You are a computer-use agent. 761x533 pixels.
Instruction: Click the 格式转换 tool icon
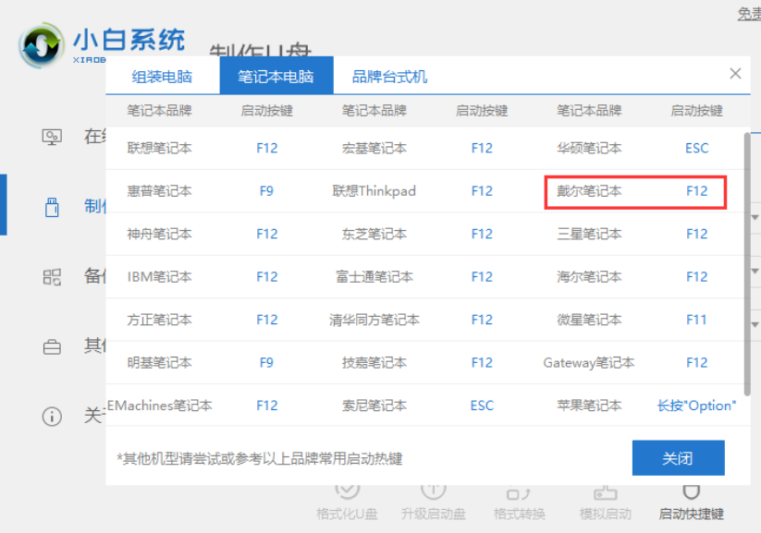coord(519,491)
